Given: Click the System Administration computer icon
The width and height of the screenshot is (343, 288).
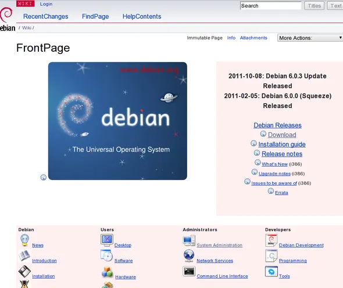Looking at the screenshot, I should [189, 240].
